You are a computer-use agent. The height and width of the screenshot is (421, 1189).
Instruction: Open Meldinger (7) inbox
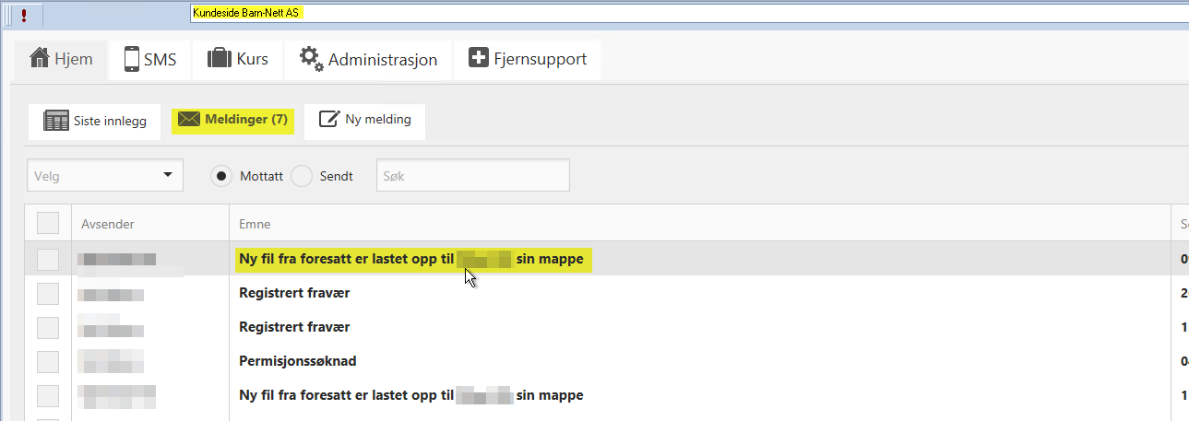[232, 120]
